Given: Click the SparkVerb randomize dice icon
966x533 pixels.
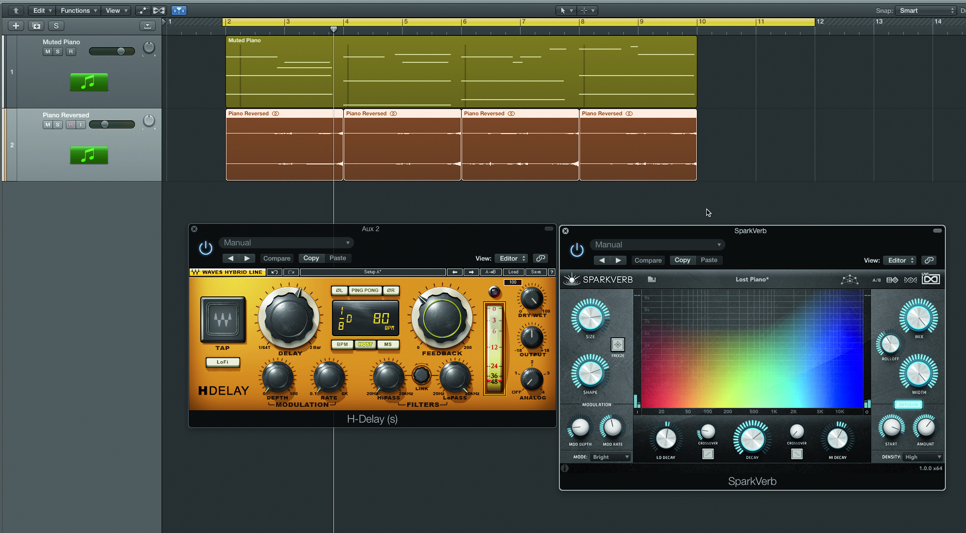Looking at the screenshot, I should coord(892,280).
